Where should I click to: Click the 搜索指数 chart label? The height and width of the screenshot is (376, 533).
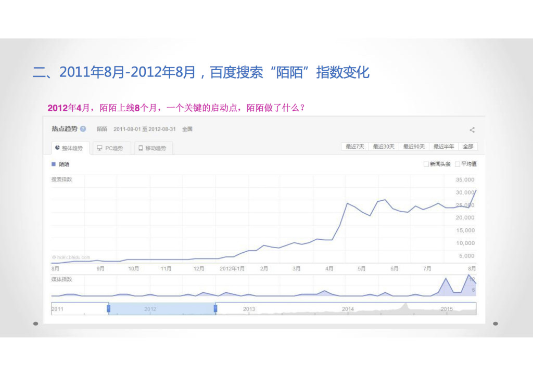61,179
